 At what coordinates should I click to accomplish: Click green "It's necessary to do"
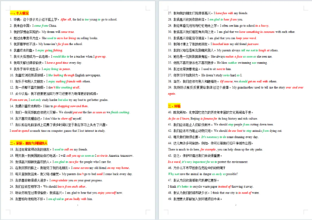point(214,137)
